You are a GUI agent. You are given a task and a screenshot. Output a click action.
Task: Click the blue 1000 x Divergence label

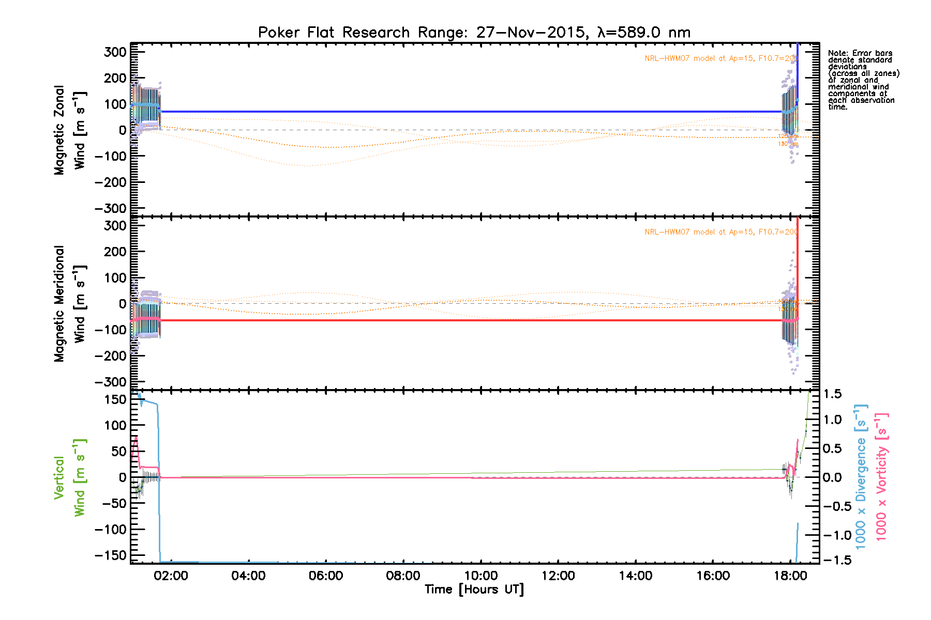(x=860, y=476)
